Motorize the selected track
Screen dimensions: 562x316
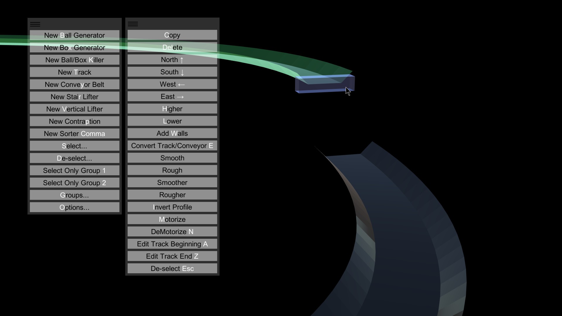(x=172, y=219)
